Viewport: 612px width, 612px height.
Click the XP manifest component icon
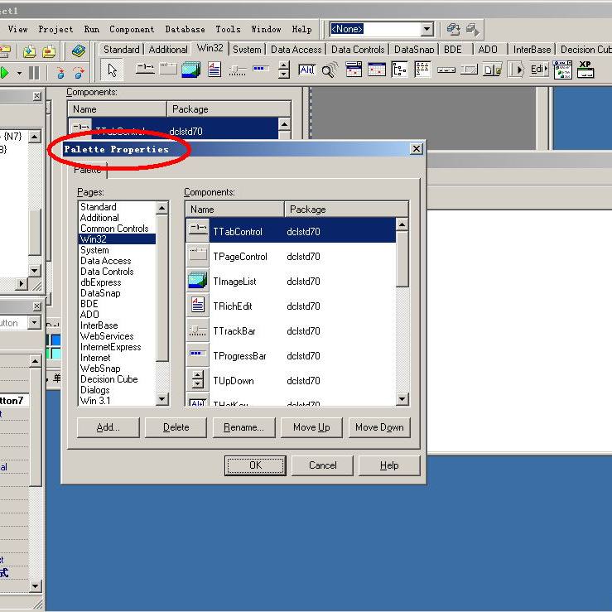point(585,70)
